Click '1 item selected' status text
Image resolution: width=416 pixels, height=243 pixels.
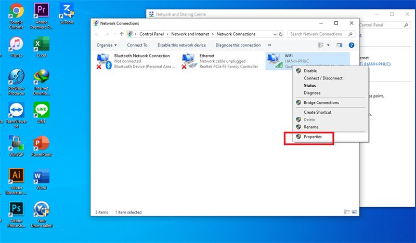128,212
